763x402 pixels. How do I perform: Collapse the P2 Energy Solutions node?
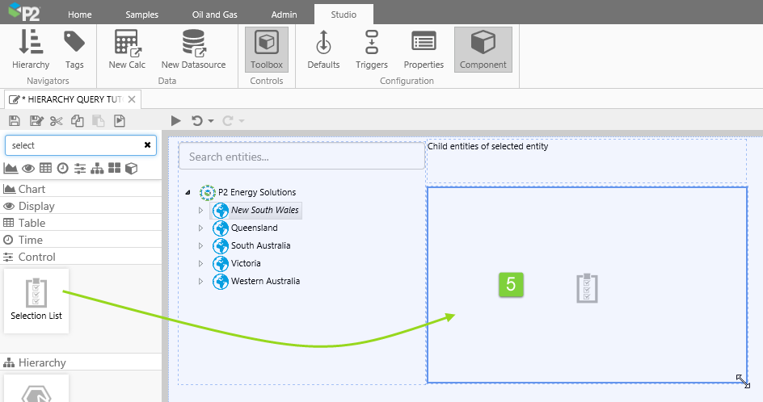click(188, 193)
